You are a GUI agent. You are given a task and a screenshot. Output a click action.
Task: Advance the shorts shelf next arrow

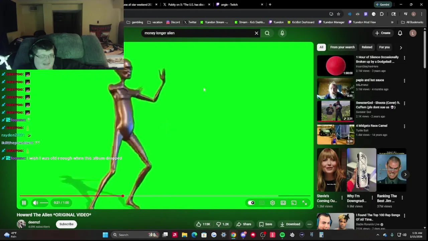pos(405,174)
